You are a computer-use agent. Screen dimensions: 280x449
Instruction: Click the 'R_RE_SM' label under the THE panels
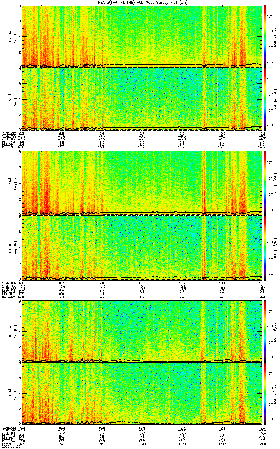tap(8, 441)
